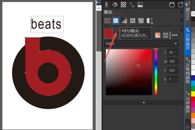Show the color palettes grid icon
Viewport: 195px width, 130px height.
tap(166, 35)
